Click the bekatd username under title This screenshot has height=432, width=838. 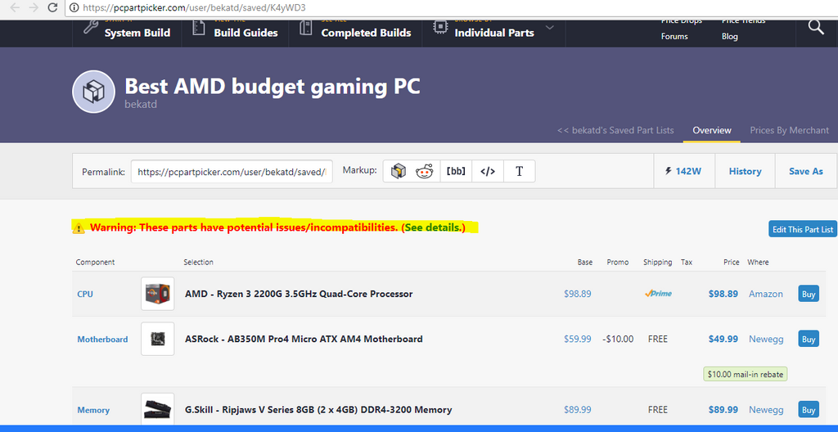click(141, 104)
